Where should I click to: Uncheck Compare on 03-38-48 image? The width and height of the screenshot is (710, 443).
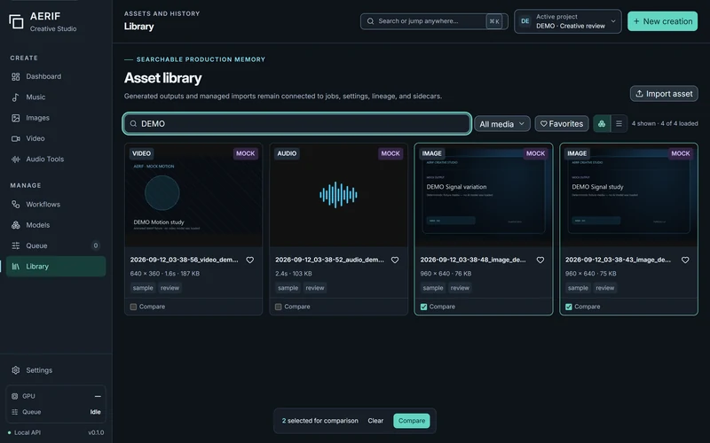point(424,307)
